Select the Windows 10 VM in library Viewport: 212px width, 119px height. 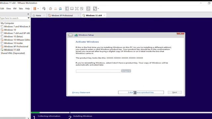tap(8, 30)
